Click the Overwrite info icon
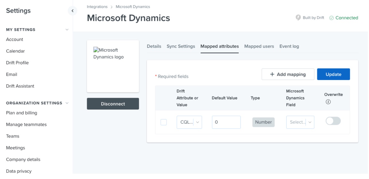 coord(328,102)
